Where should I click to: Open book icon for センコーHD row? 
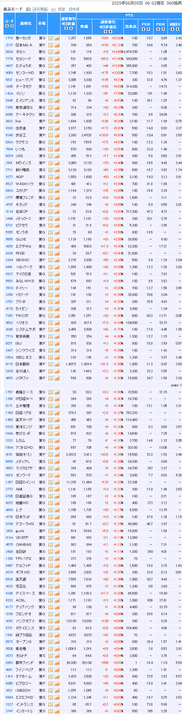(x=50, y=73)
